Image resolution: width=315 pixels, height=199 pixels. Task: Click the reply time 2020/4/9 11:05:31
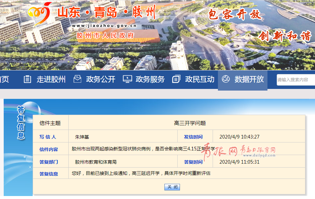(x=239, y=162)
